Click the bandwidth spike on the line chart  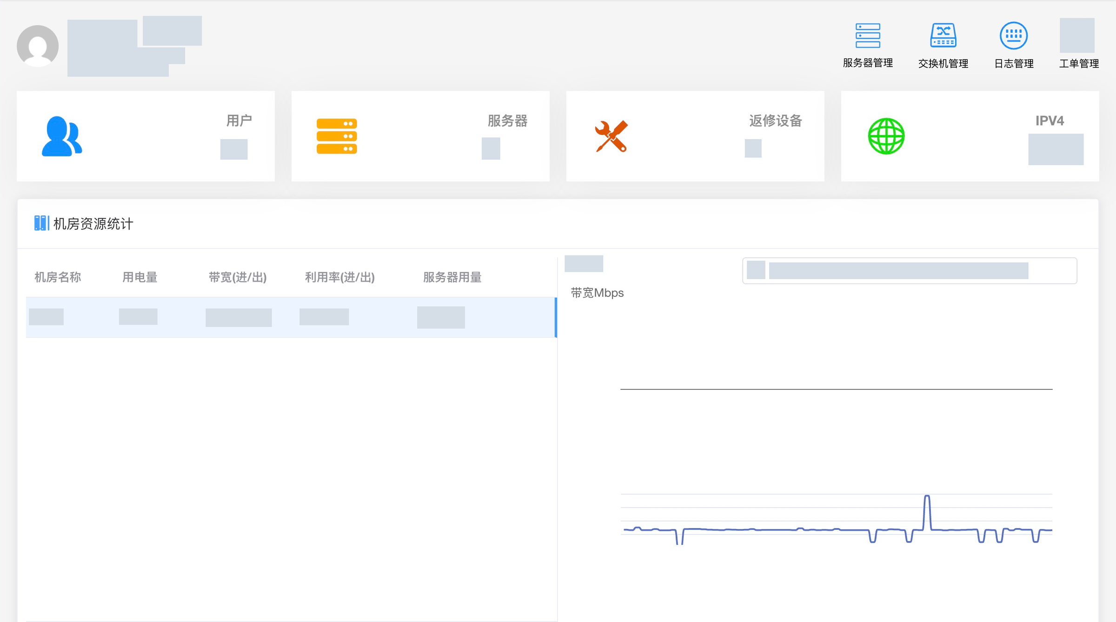[x=927, y=512]
